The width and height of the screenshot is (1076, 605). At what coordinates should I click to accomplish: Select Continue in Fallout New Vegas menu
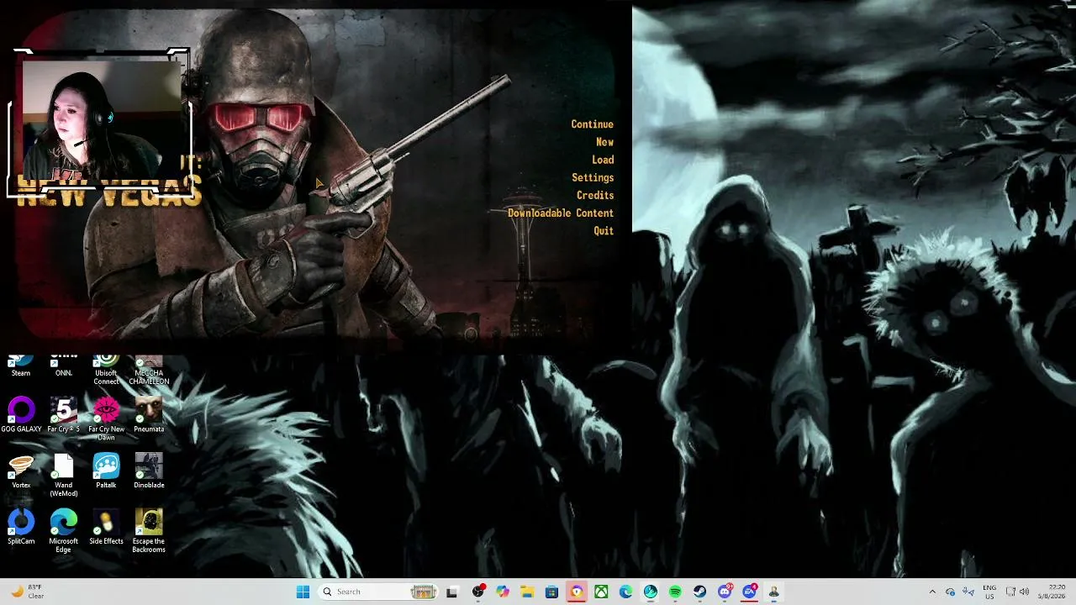click(x=592, y=124)
